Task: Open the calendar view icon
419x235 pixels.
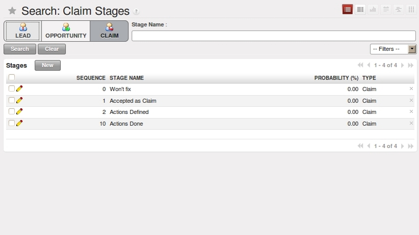Action: coord(385,10)
